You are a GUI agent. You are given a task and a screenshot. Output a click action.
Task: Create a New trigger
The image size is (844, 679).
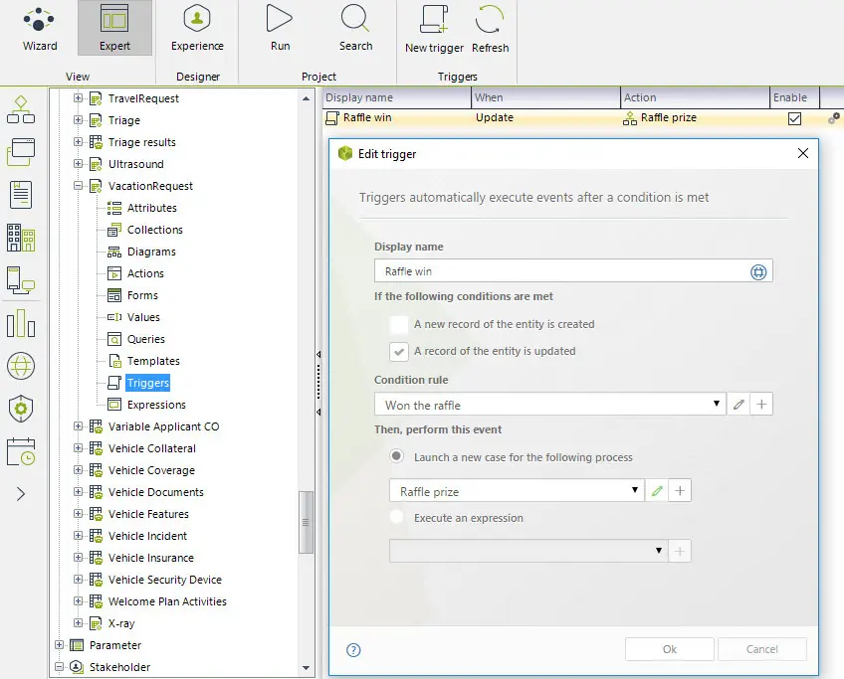[434, 29]
